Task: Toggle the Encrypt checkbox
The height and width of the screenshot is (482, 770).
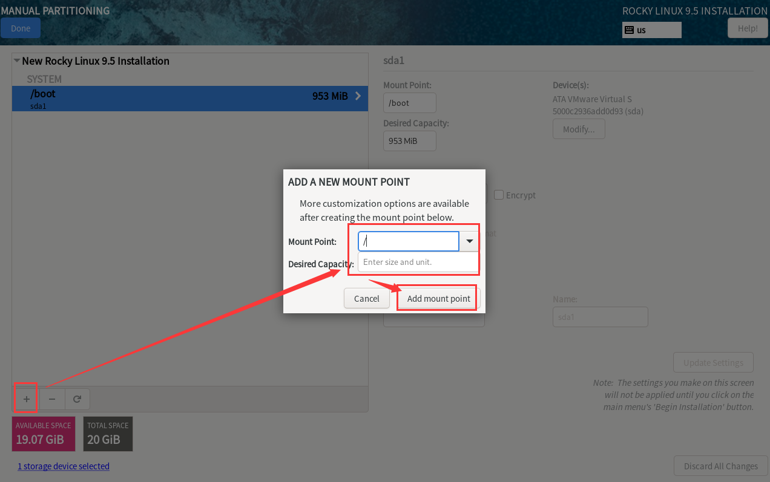Action: click(x=499, y=195)
